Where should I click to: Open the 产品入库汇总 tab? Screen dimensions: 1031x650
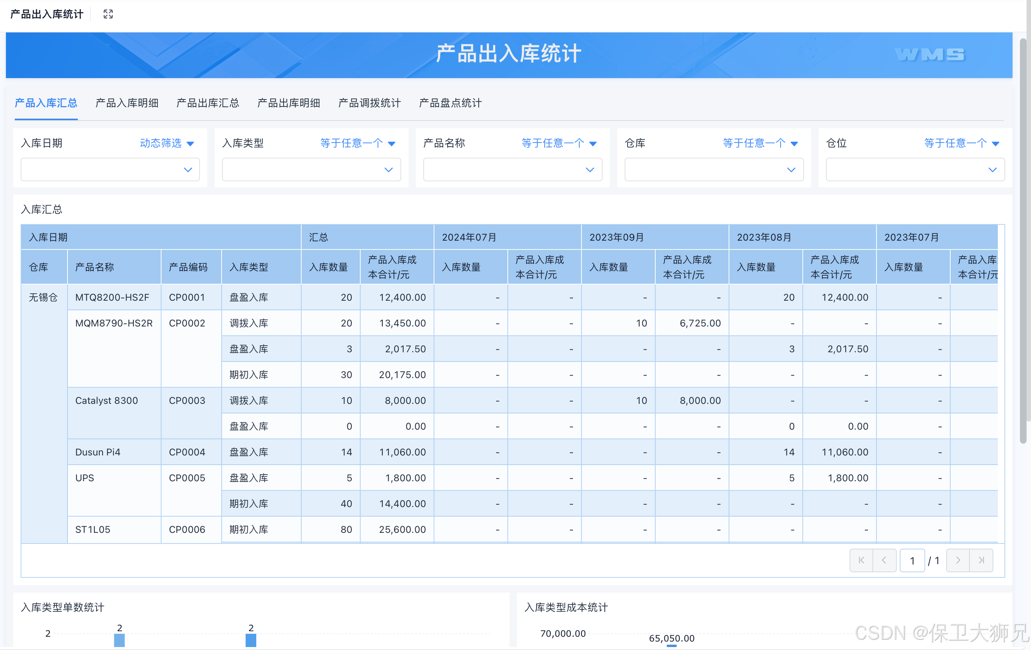(x=46, y=103)
